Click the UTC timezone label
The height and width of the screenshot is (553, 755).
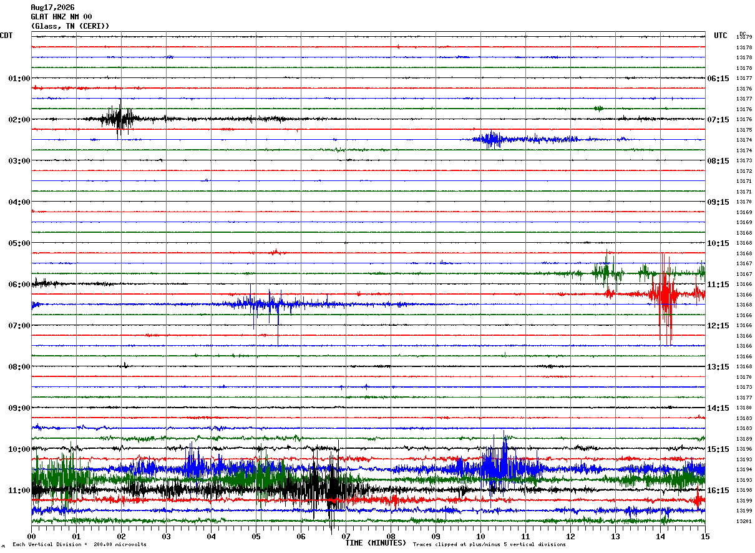[x=721, y=36]
